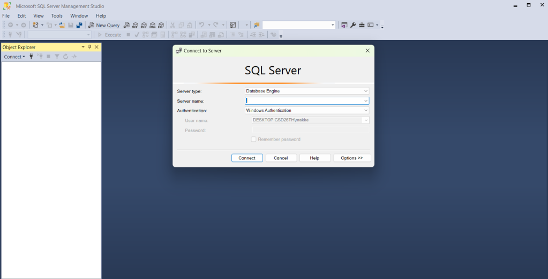Viewport: 548px width, 279px height.
Task: Click the Navigate Backward arrow icon
Action: (x=11, y=25)
